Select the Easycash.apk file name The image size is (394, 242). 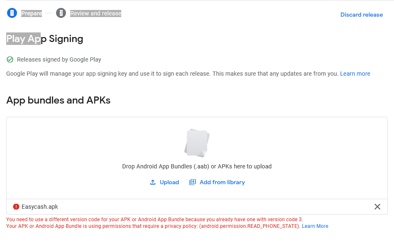coord(40,207)
